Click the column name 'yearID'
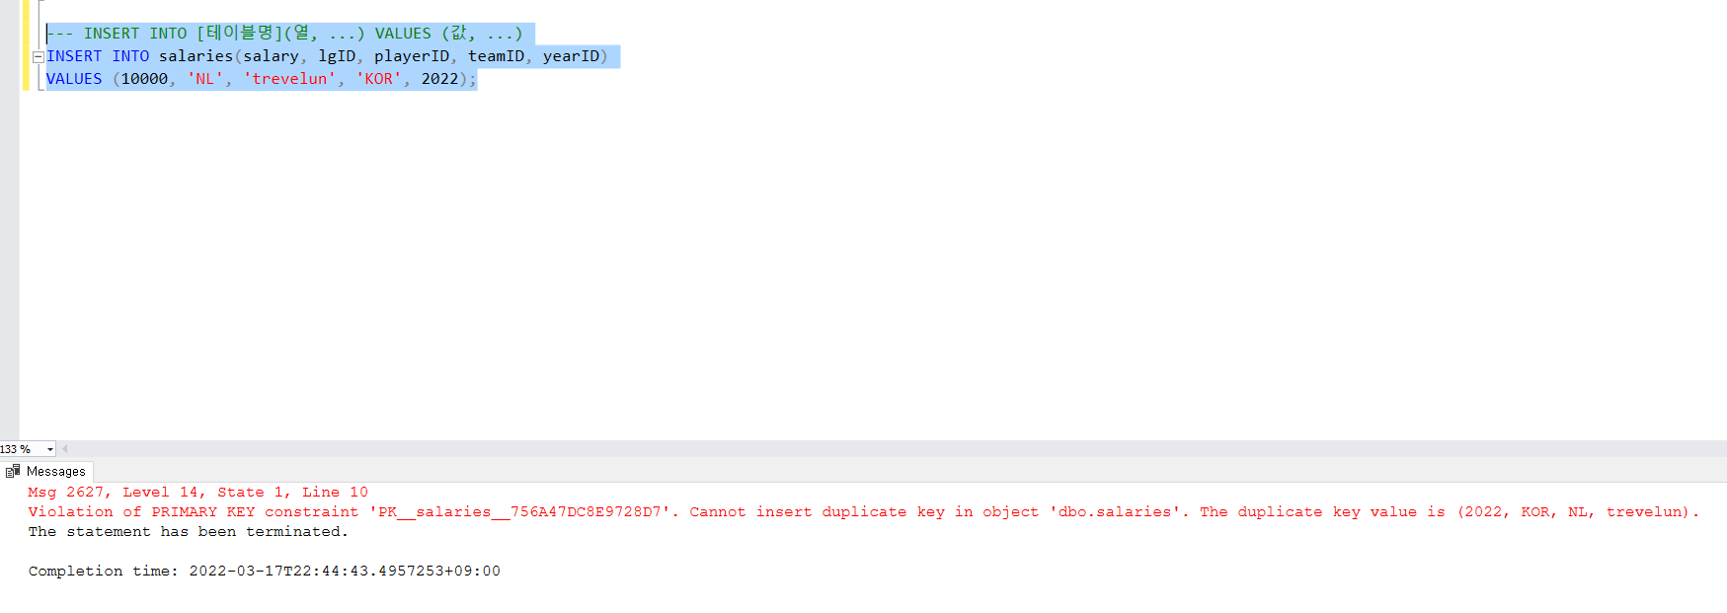 571,56
